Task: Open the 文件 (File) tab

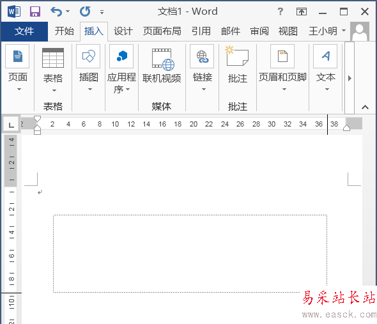Action: coord(24,31)
